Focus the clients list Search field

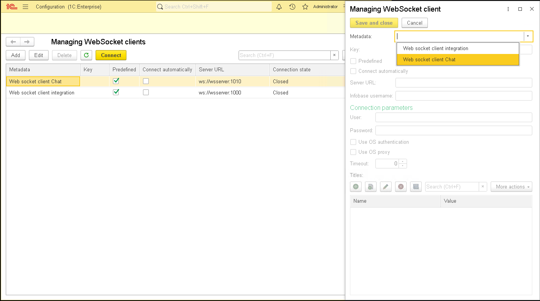tap(284, 55)
